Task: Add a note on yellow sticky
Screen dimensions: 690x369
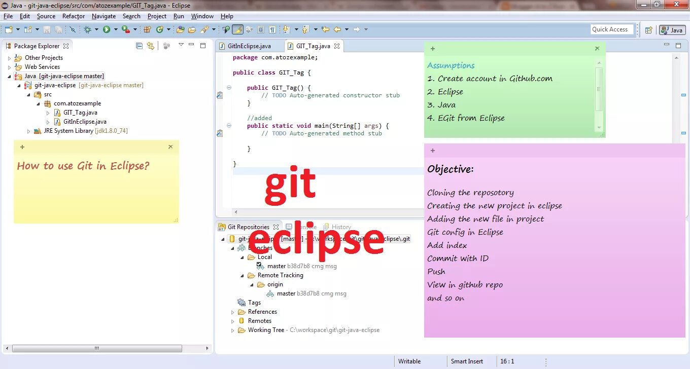Action: coord(22,147)
